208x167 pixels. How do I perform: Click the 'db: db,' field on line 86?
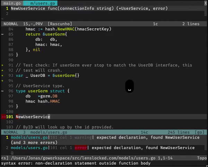(x=46, y=39)
